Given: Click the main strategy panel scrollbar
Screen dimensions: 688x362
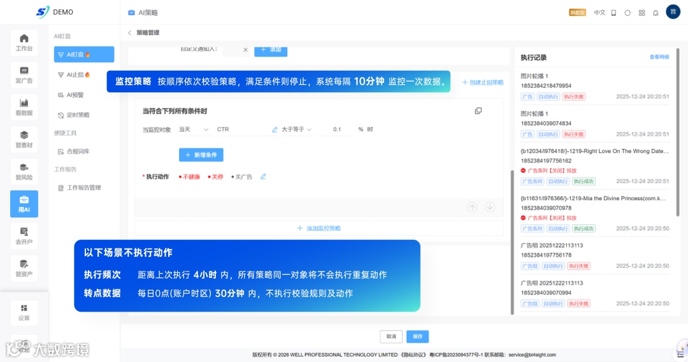Looking at the screenshot, I should [512, 242].
